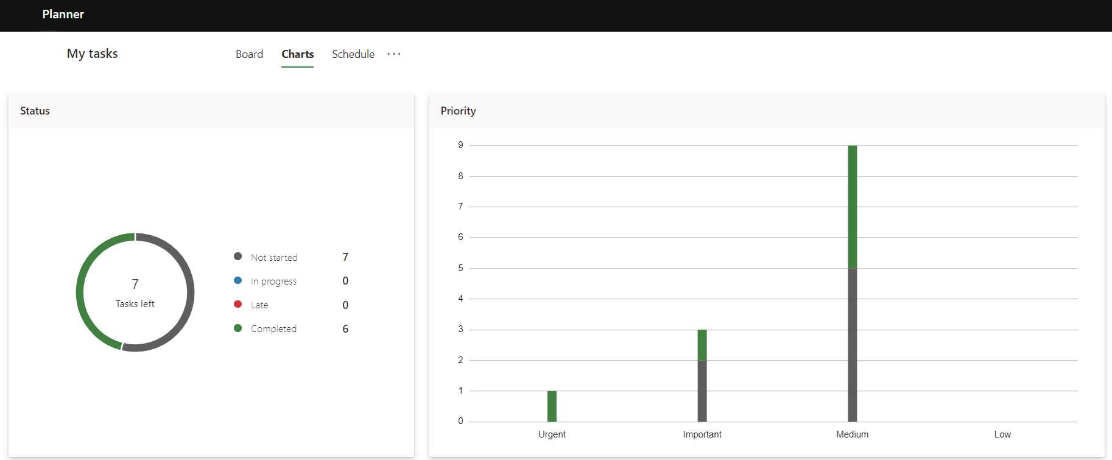
Task: Click the red Late legend dot
Action: [238, 304]
